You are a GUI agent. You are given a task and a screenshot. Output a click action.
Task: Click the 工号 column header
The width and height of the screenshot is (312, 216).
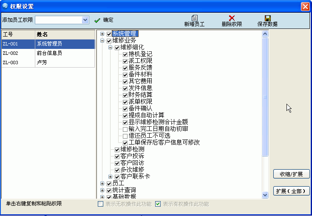(x=18, y=34)
